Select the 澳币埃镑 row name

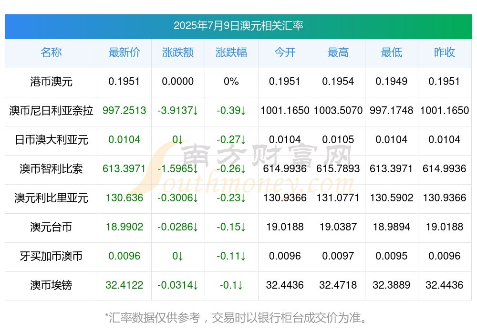pyautogui.click(x=51, y=285)
